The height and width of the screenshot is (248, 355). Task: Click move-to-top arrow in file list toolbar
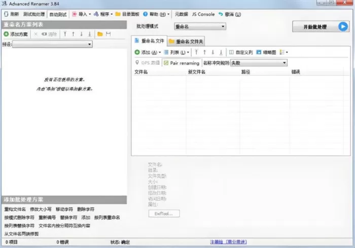[x=196, y=52]
